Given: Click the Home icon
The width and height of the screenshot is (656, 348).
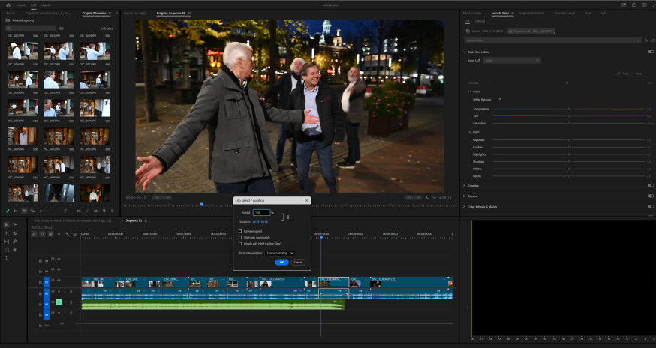Looking at the screenshot, I should click(x=8, y=4).
